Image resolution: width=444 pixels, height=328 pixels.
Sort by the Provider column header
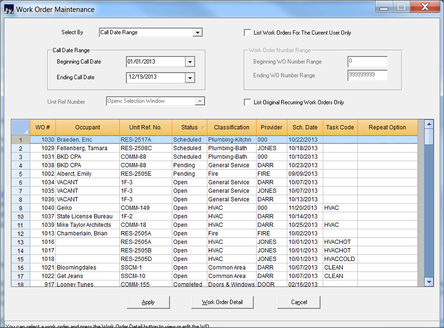click(272, 127)
